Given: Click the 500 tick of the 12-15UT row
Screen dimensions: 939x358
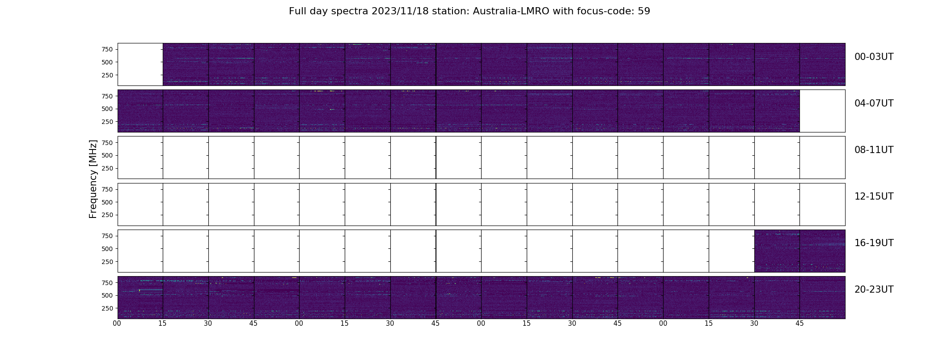Looking at the screenshot, I should (107, 202).
